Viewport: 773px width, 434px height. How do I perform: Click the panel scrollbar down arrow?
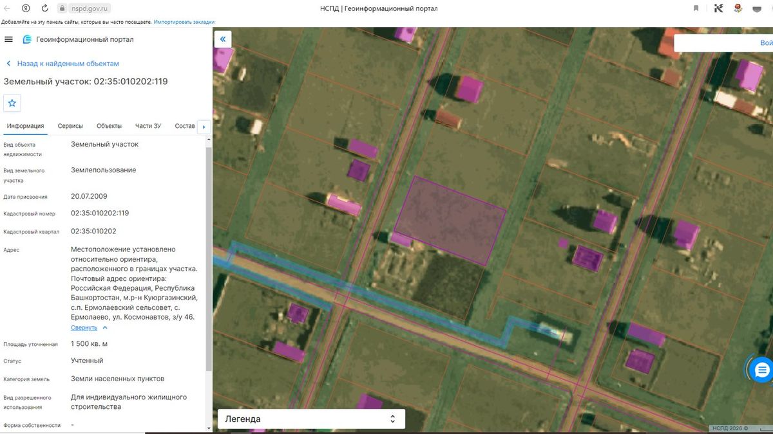pos(208,427)
